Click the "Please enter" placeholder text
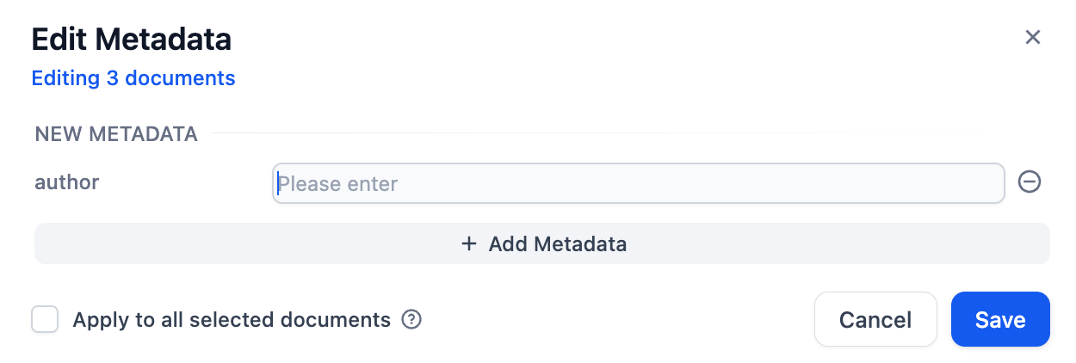 [337, 184]
